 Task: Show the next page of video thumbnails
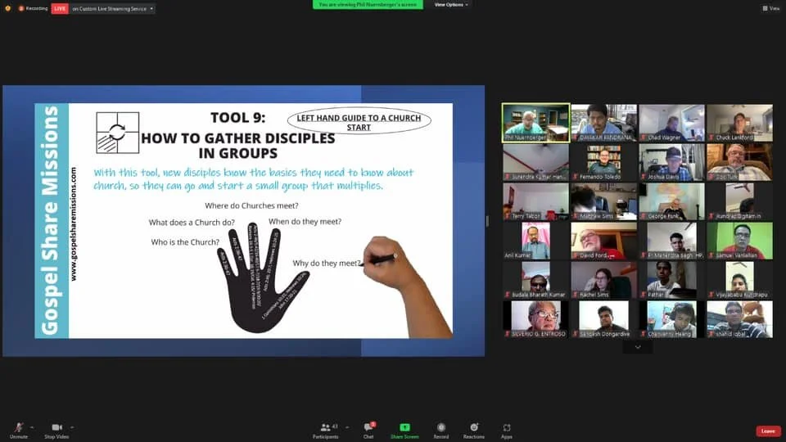(638, 347)
